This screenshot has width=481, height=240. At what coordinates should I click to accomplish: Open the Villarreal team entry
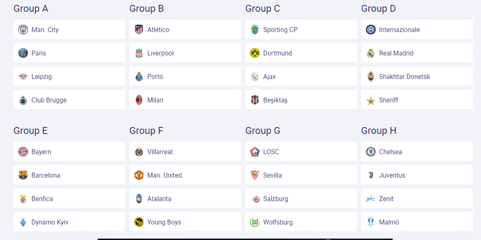pos(185,151)
